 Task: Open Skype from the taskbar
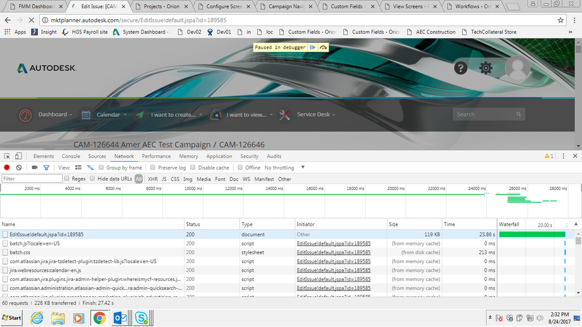(142, 318)
